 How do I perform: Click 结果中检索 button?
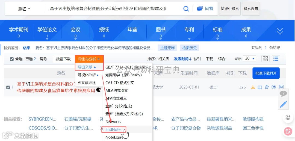tap(230, 8)
